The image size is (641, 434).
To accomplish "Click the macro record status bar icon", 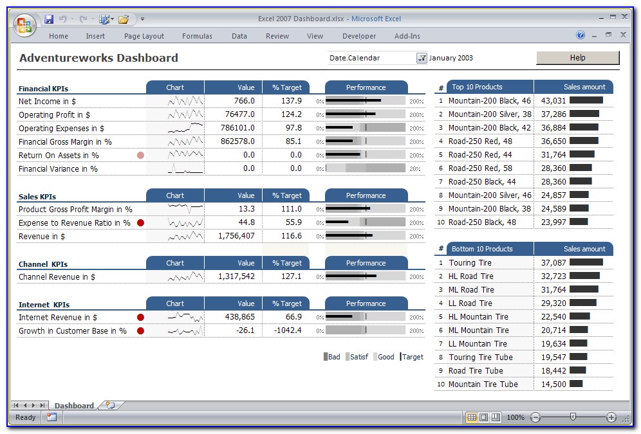I will tap(51, 417).
